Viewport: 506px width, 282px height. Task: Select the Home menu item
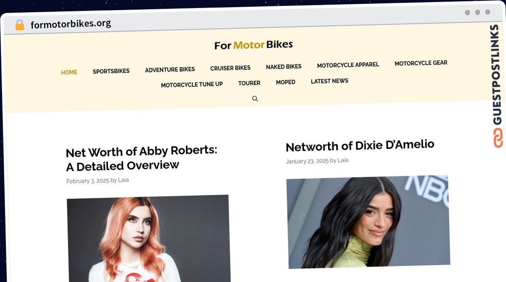pyautogui.click(x=69, y=72)
